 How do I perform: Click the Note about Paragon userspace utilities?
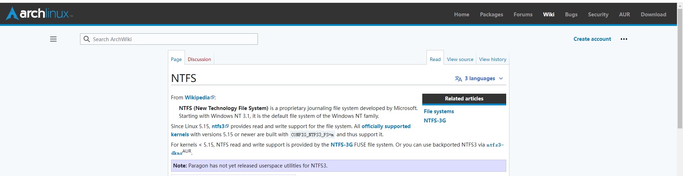pos(339,166)
